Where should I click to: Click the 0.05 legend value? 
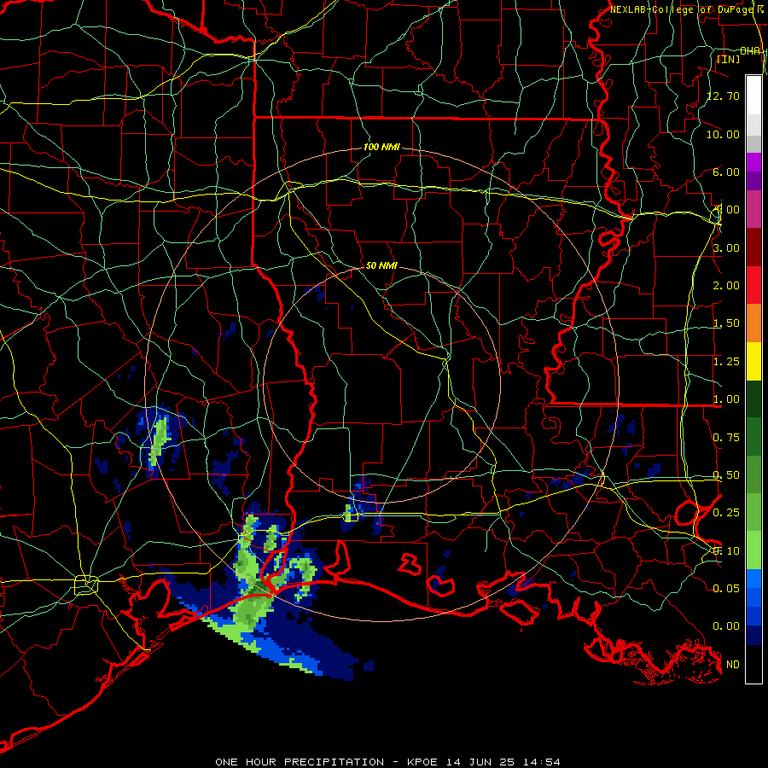(x=726, y=588)
